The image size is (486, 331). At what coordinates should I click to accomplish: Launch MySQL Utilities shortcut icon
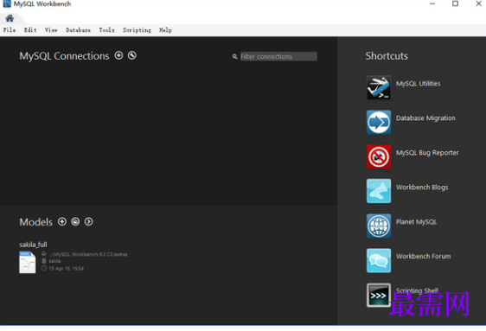[x=379, y=87]
